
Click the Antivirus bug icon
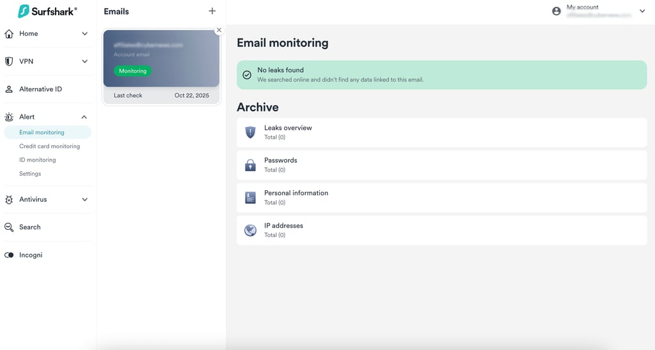9,199
